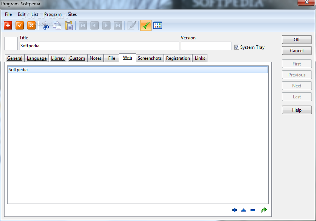Screen dimensions: 316x221
Task: Go to next record toolbar arrow
Action: (106, 25)
